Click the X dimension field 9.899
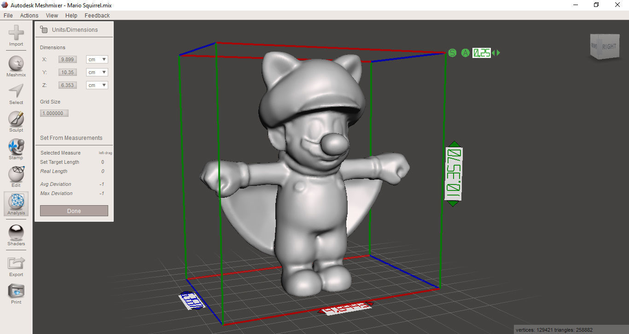The width and height of the screenshot is (629, 334). point(68,59)
